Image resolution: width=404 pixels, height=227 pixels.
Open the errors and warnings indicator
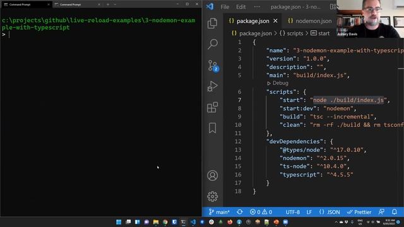(261, 212)
